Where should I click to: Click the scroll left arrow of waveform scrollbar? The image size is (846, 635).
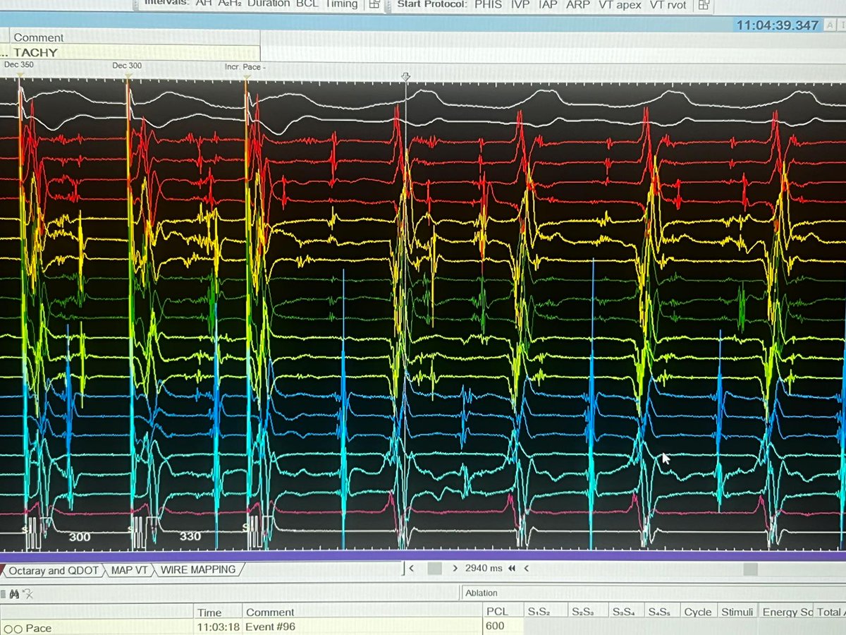pyautogui.click(x=411, y=568)
